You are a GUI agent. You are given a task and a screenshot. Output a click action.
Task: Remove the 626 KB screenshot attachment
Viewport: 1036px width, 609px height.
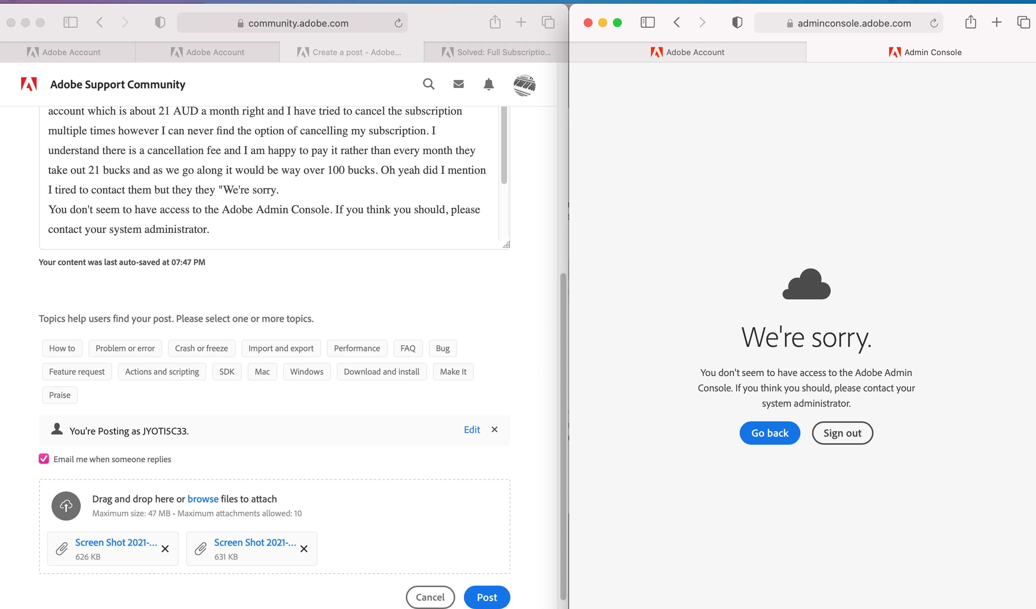[x=165, y=549]
